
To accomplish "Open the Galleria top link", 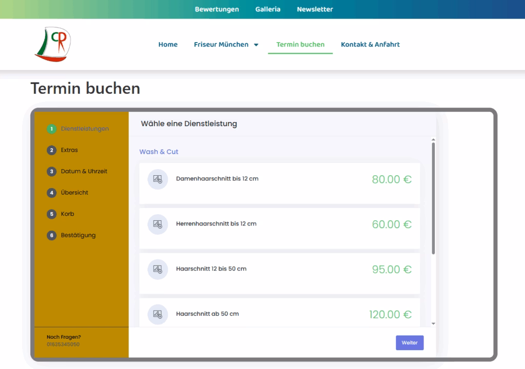I will [268, 9].
